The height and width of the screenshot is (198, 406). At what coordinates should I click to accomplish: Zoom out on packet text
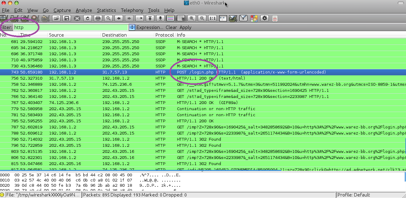tap(202, 18)
